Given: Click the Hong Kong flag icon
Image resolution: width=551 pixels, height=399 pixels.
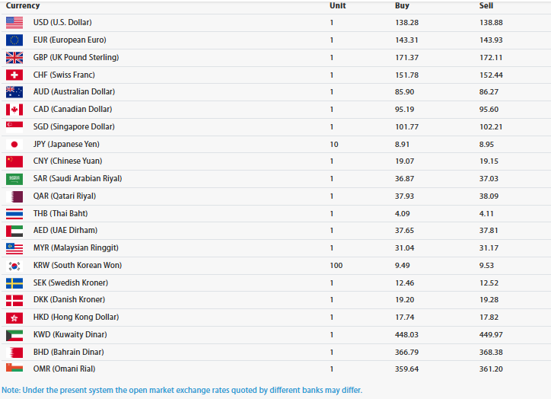Looking at the screenshot, I should pos(14,318).
